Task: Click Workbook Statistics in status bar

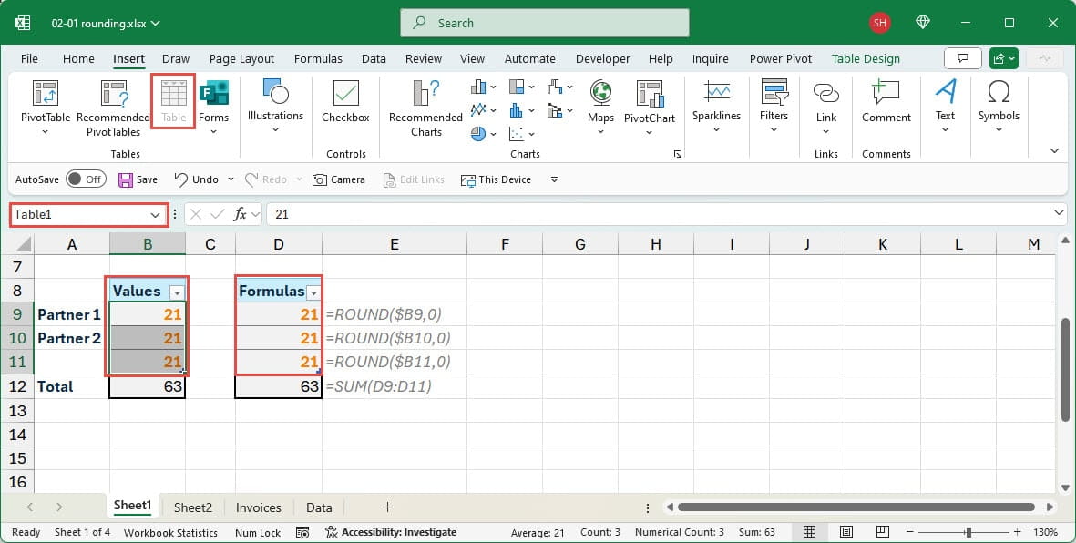Action: 170,532
